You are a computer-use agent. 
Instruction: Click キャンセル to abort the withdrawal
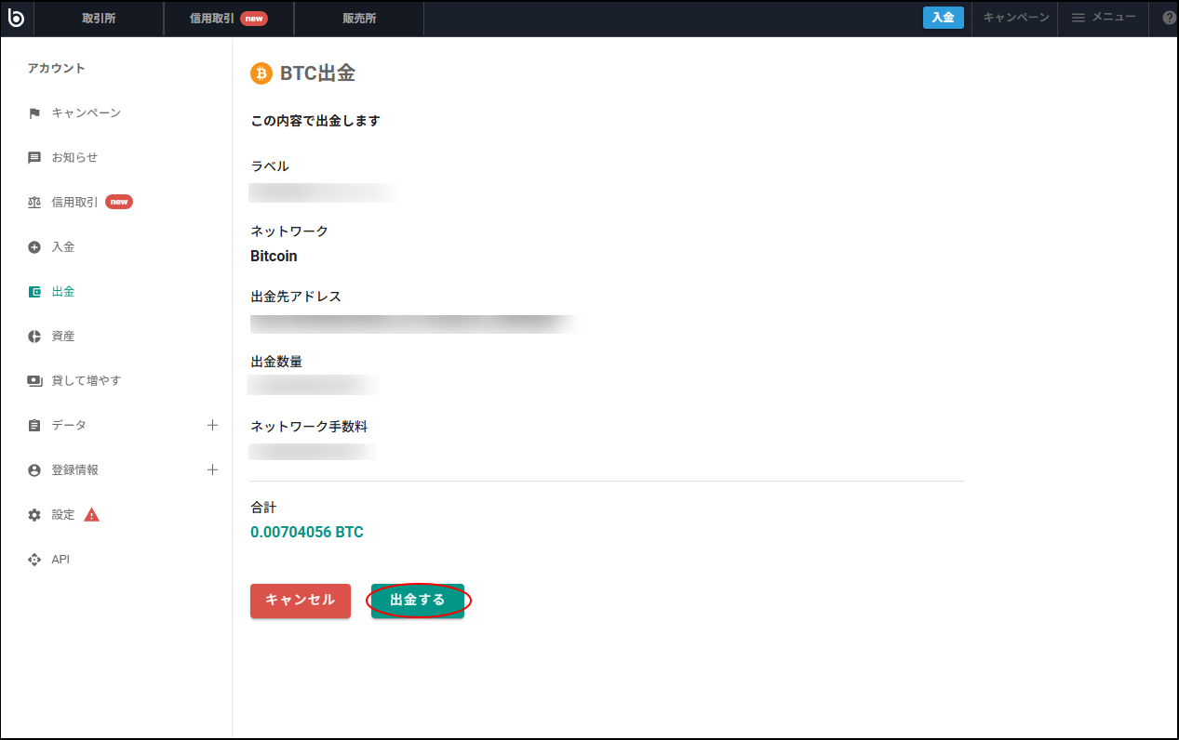300,601
